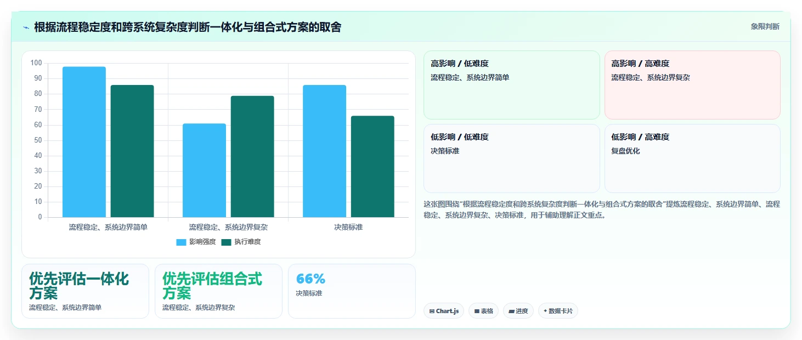
Task: Open the 高影响 / 高难度 quadrant card
Action: pyautogui.click(x=692, y=85)
